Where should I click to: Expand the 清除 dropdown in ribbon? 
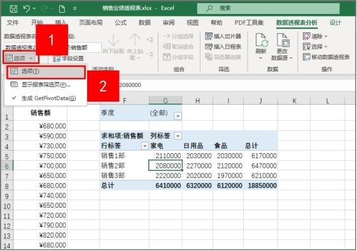[x=326, y=36]
